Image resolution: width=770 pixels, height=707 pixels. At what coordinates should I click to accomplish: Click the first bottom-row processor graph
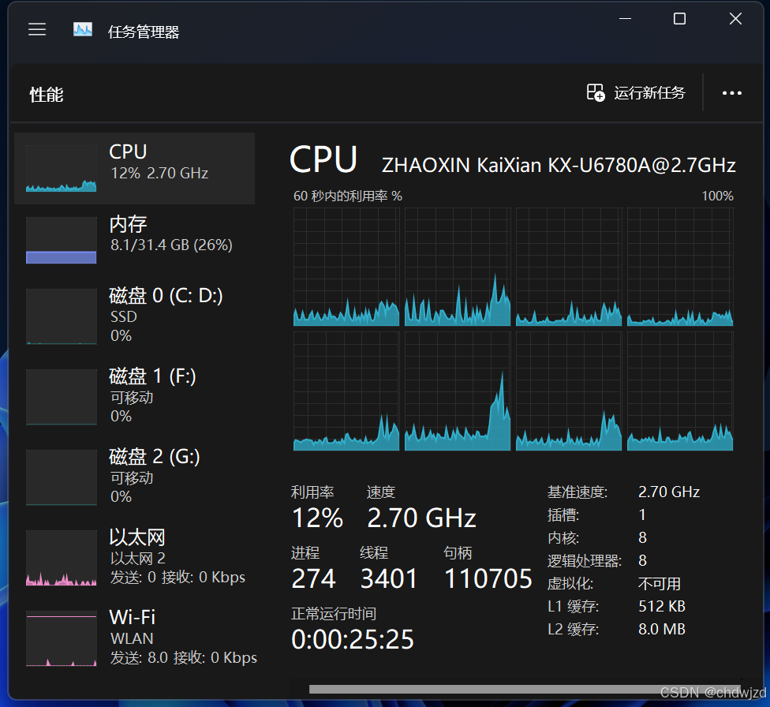click(346, 391)
